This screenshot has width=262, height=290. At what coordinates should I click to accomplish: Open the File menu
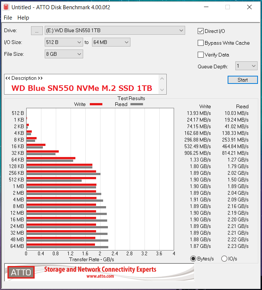8,18
